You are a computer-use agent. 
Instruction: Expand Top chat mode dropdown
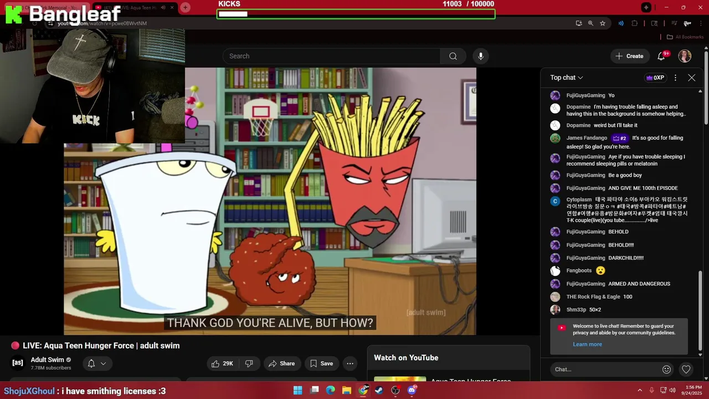pyautogui.click(x=567, y=78)
